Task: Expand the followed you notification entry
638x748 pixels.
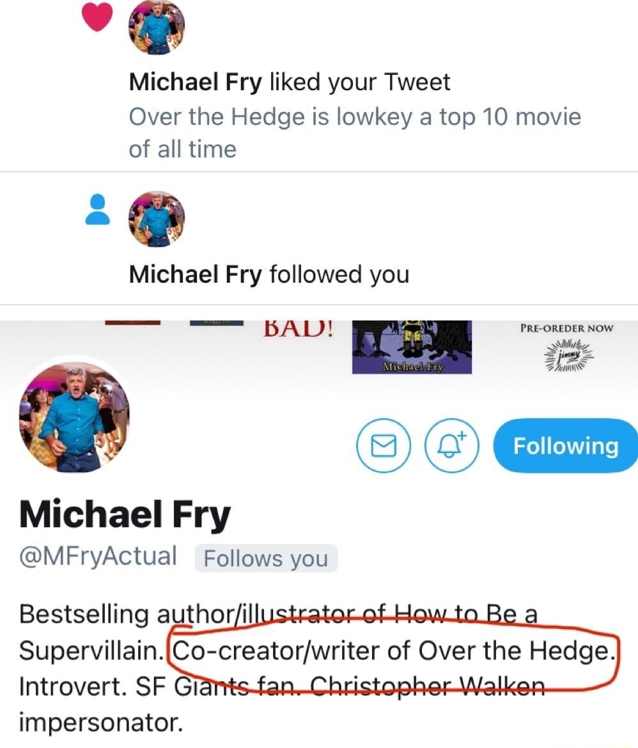Action: [x=268, y=274]
